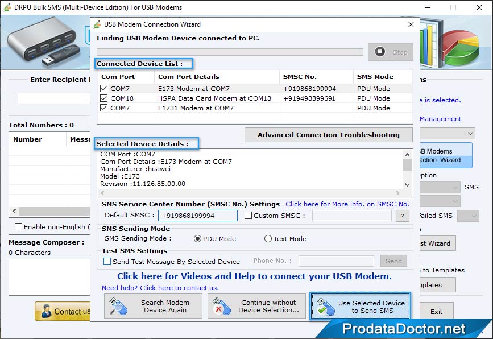493x339 pixels.
Task: Close the USB Modem Connection Wizard dialog
Action: pyautogui.click(x=411, y=24)
